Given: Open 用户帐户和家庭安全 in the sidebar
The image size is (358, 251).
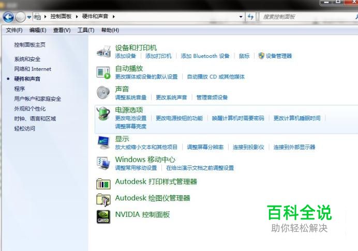Looking at the screenshot, I should (x=37, y=99).
